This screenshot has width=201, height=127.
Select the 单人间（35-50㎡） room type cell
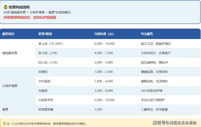pos(51,44)
